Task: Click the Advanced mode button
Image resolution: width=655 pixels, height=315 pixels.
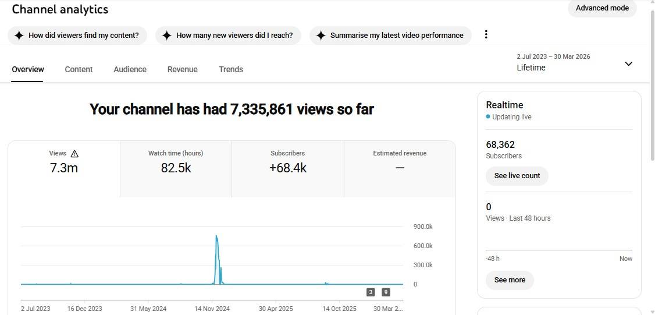Action: click(x=602, y=8)
